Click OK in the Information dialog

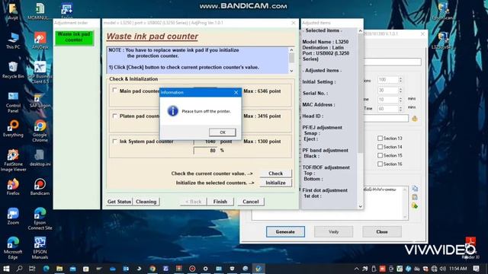223,132
